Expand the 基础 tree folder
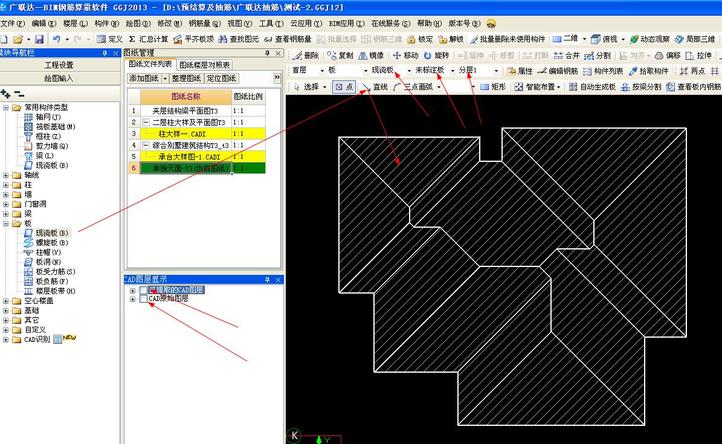Viewport: 722px width, 444px height. 5,311
